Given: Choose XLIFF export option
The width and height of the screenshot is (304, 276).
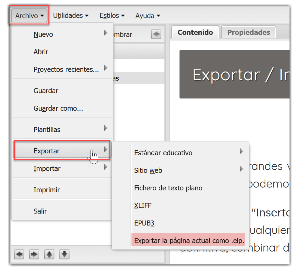Looking at the screenshot, I should pos(143,205).
